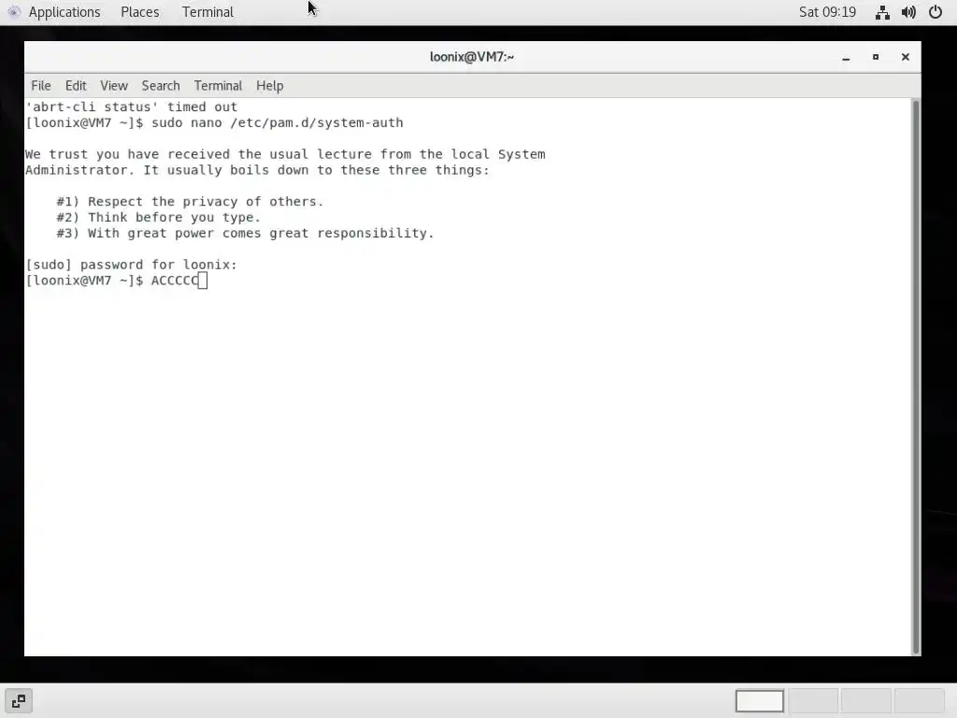
Task: Click the '#2) Think before you type.' line
Action: click(x=158, y=217)
